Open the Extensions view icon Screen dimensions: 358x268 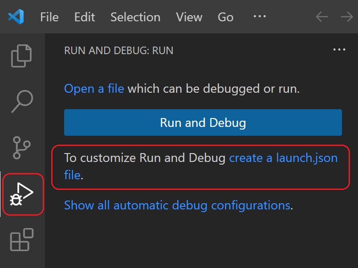coord(21,240)
